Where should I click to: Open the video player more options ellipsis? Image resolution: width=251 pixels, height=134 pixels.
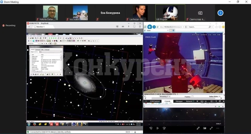point(218,128)
